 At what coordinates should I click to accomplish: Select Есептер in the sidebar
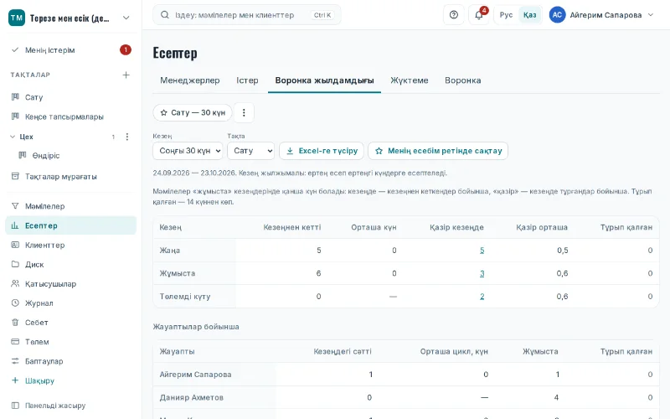pyautogui.click(x=70, y=225)
